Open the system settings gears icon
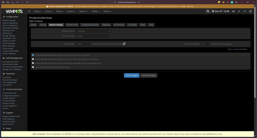This screenshot has height=138, width=257. click(x=233, y=11)
